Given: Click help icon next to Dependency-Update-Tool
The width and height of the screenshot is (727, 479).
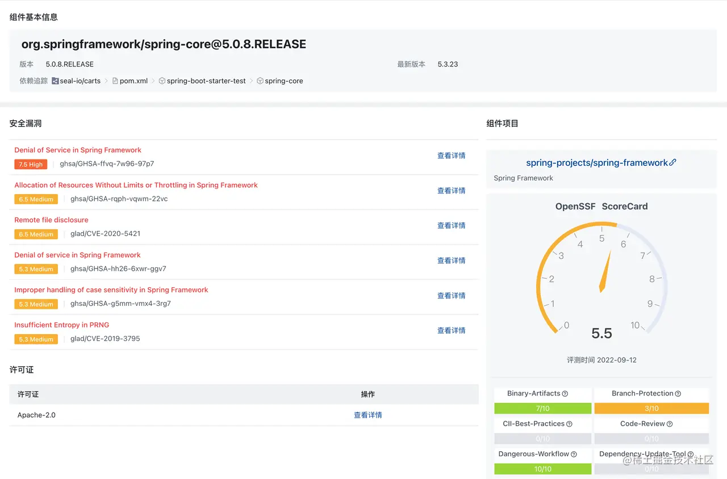Looking at the screenshot, I should [x=691, y=454].
